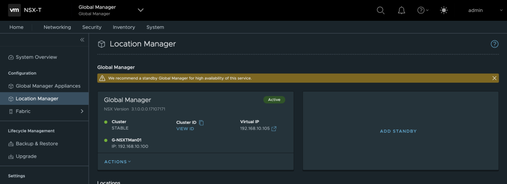Click the System Overview gauge icon

pyautogui.click(x=11, y=57)
